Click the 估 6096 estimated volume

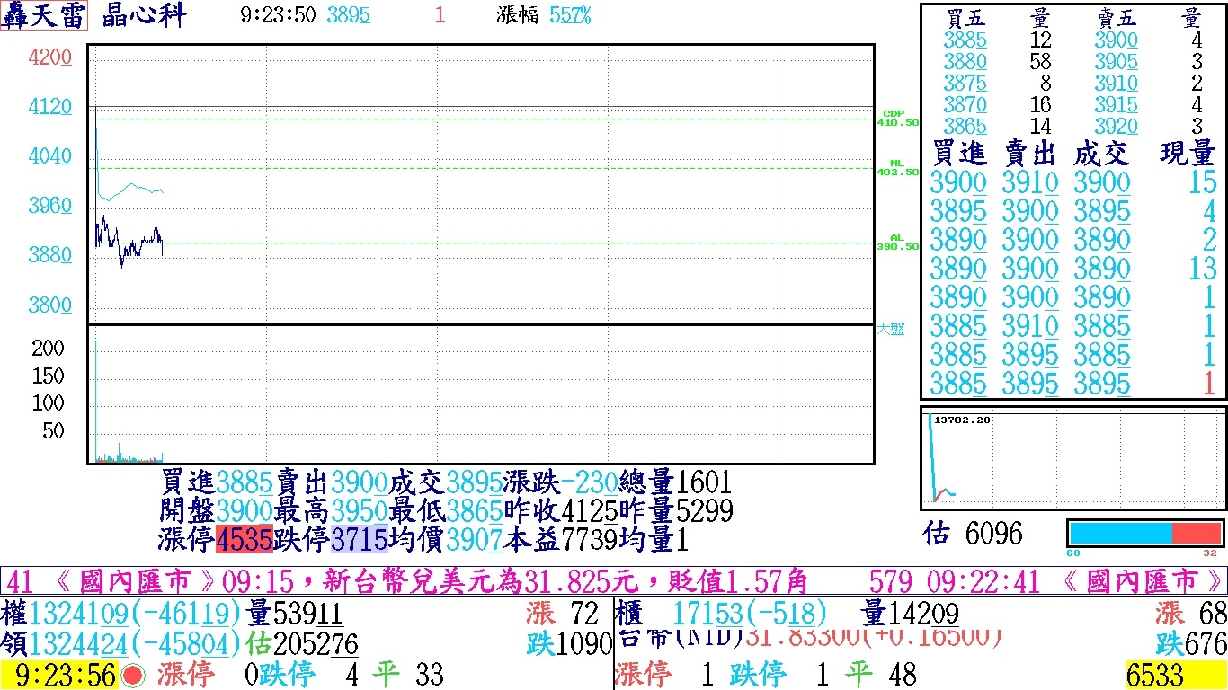click(x=973, y=534)
